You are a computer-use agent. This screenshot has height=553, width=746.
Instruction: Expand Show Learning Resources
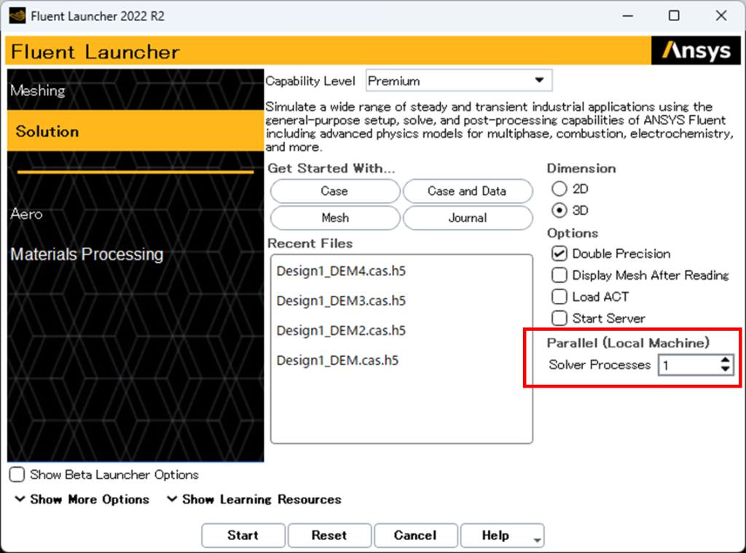point(254,499)
